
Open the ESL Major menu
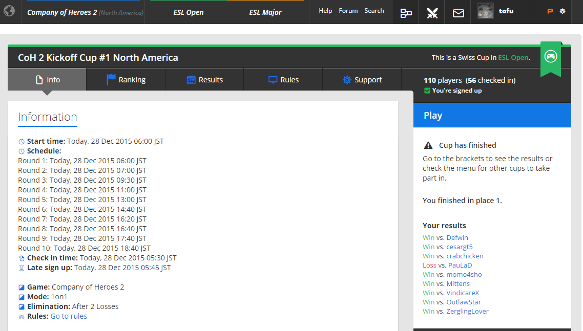click(x=265, y=12)
